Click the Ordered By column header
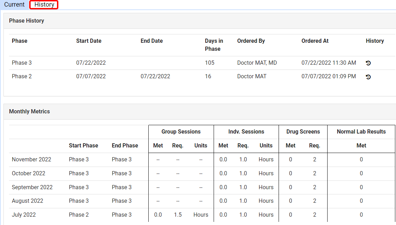 (251, 41)
